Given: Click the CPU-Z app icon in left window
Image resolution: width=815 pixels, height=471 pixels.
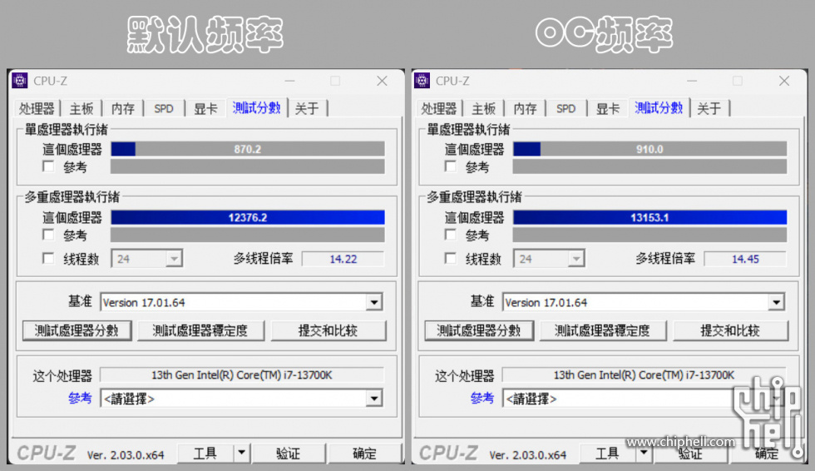Looking at the screenshot, I should pos(20,81).
